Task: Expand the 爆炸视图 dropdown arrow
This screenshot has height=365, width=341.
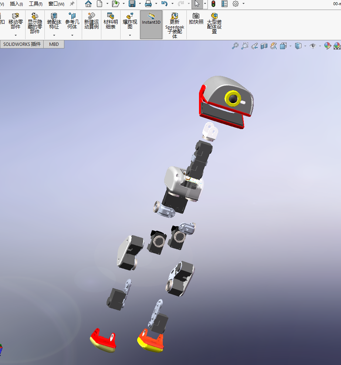Action: point(130,36)
